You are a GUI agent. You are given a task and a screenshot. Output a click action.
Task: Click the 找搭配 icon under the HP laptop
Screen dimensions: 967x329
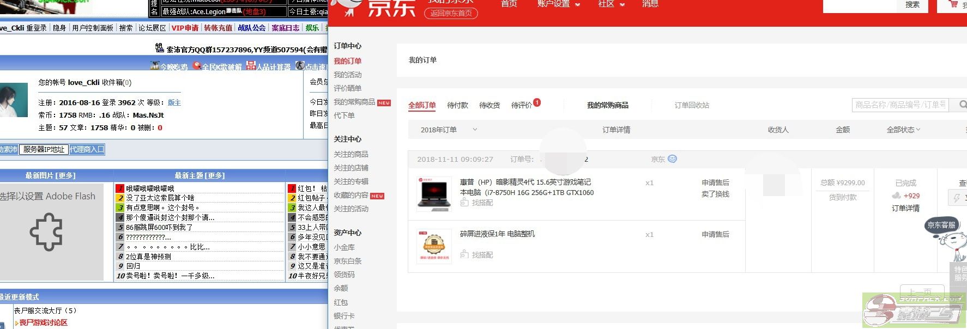click(x=464, y=203)
